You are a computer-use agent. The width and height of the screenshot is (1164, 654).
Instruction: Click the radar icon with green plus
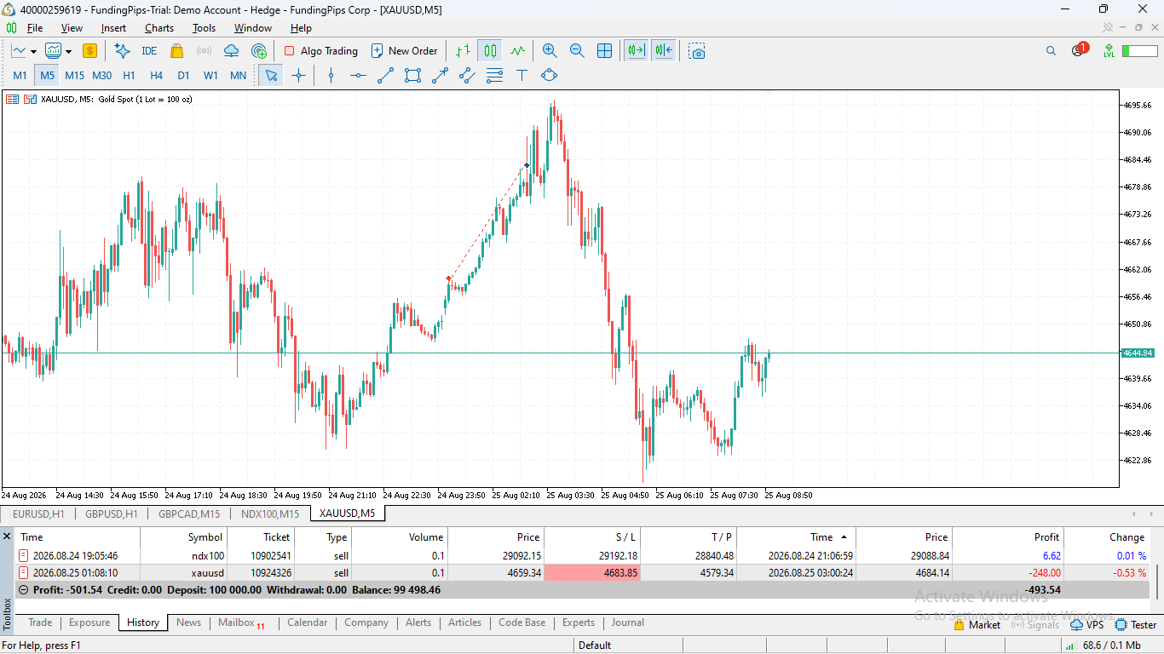(x=259, y=51)
